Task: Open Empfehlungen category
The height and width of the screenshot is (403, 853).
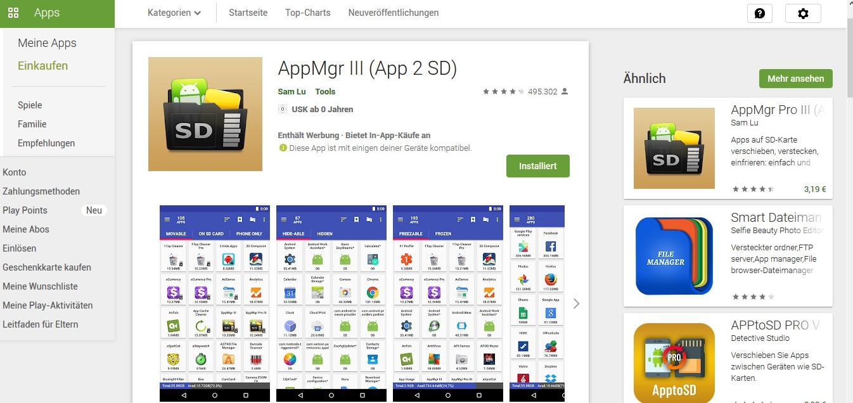Action: [x=46, y=143]
